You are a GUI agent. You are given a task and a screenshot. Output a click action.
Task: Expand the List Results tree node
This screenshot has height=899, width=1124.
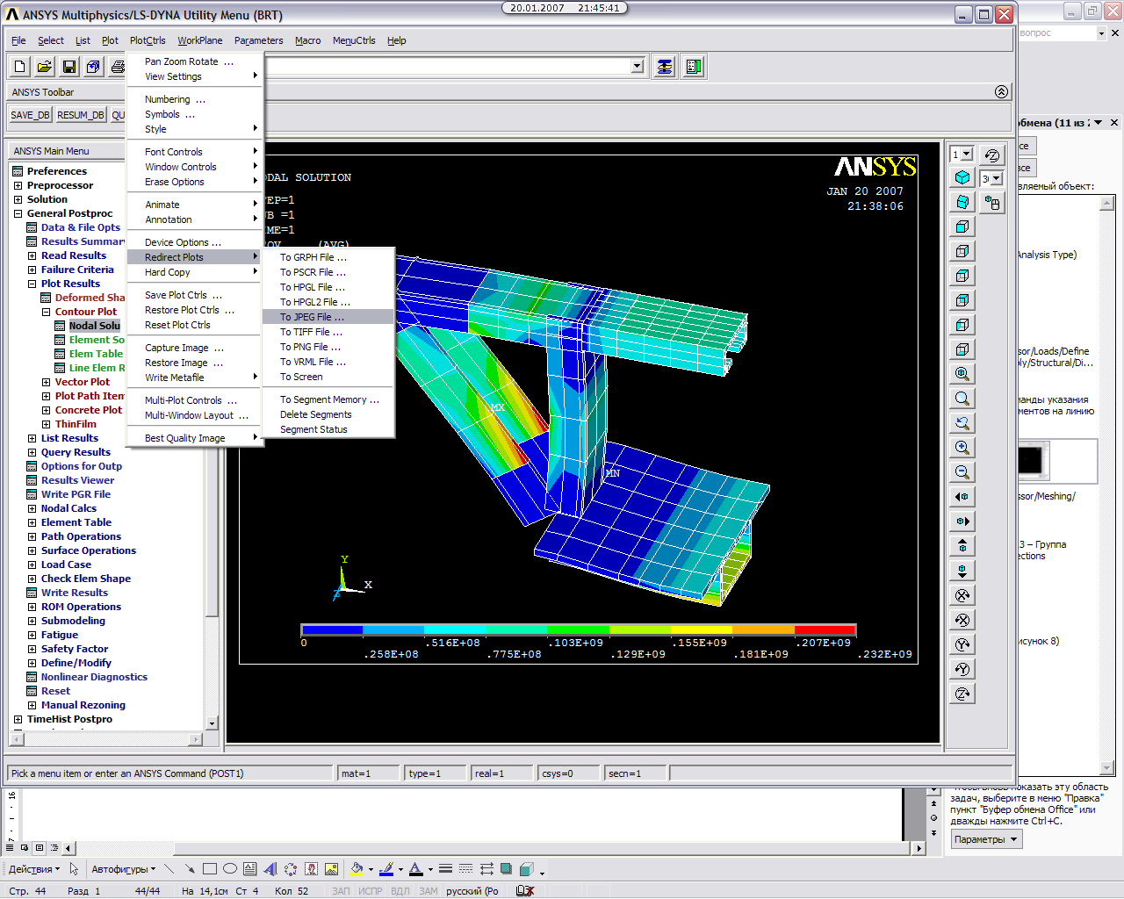tap(32, 438)
